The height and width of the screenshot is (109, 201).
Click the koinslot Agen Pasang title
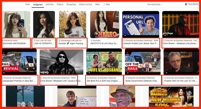(x=72, y=43)
